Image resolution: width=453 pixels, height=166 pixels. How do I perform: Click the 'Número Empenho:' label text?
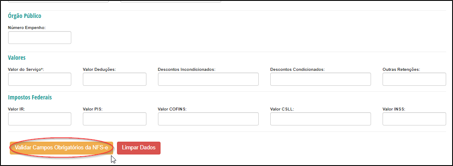pyautogui.click(x=27, y=28)
